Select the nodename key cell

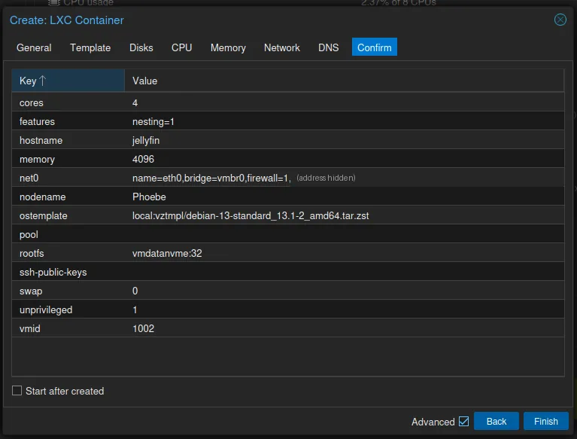click(68, 197)
